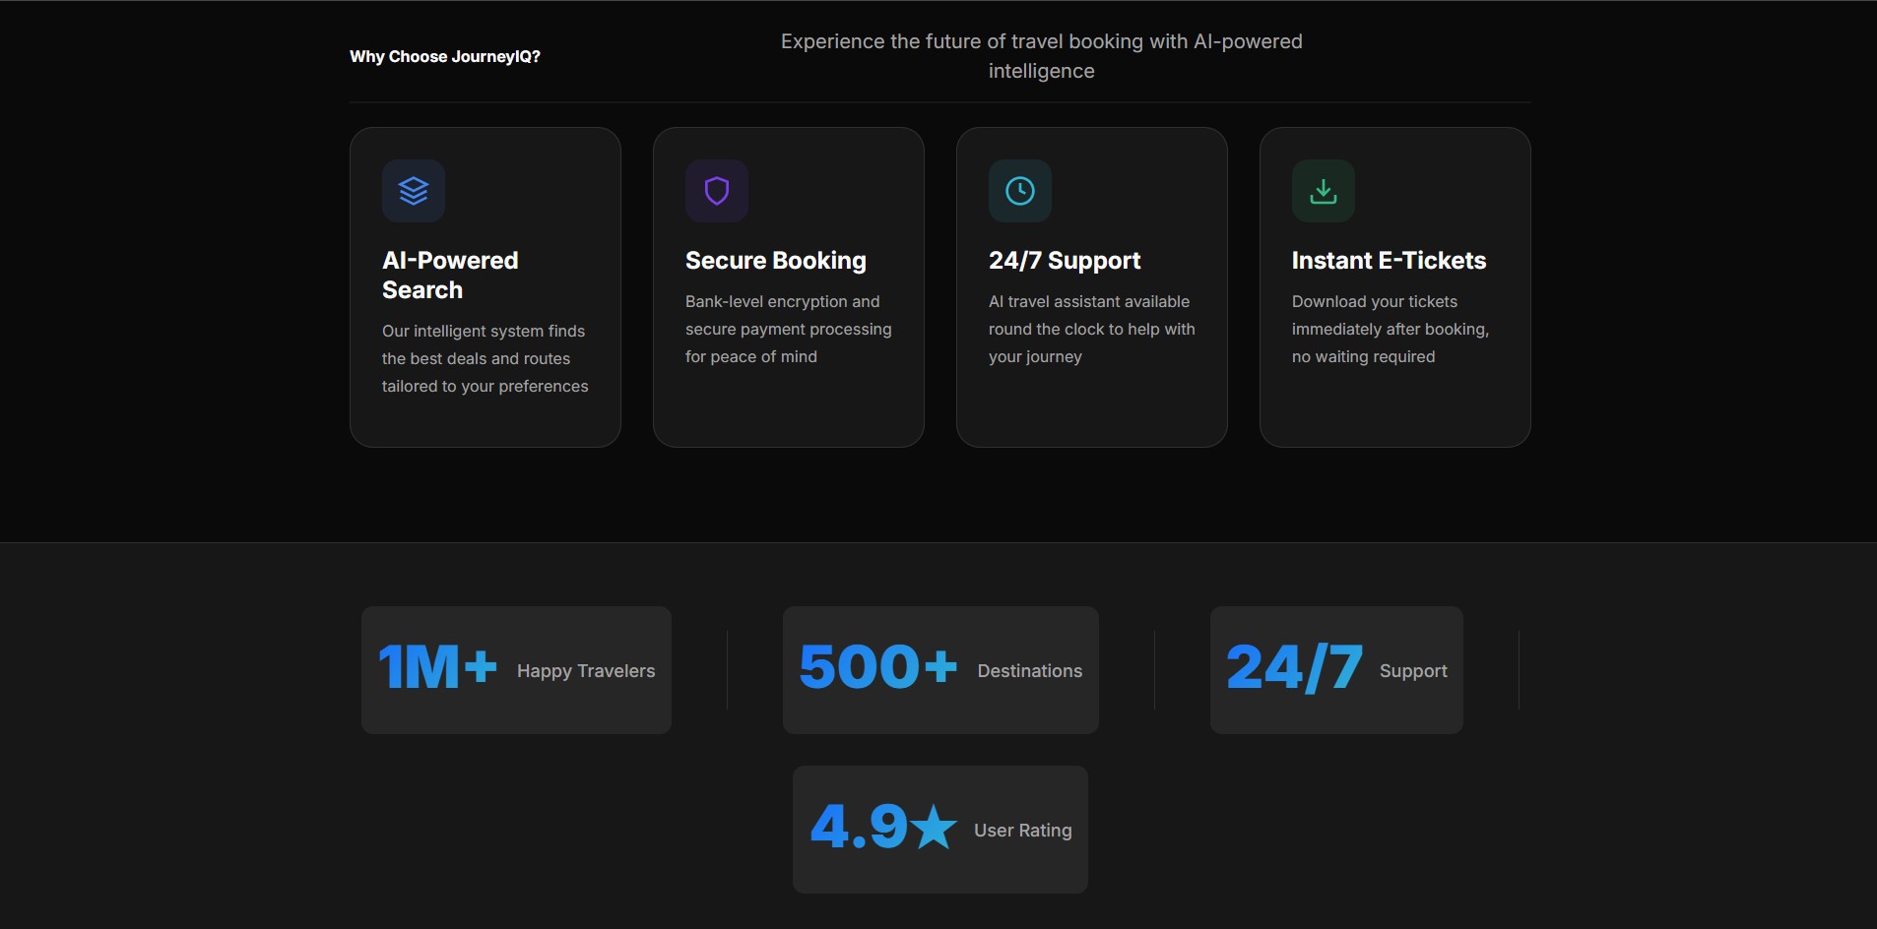
Task: Click the 24/7 Support clock icon
Action: [x=1020, y=191]
